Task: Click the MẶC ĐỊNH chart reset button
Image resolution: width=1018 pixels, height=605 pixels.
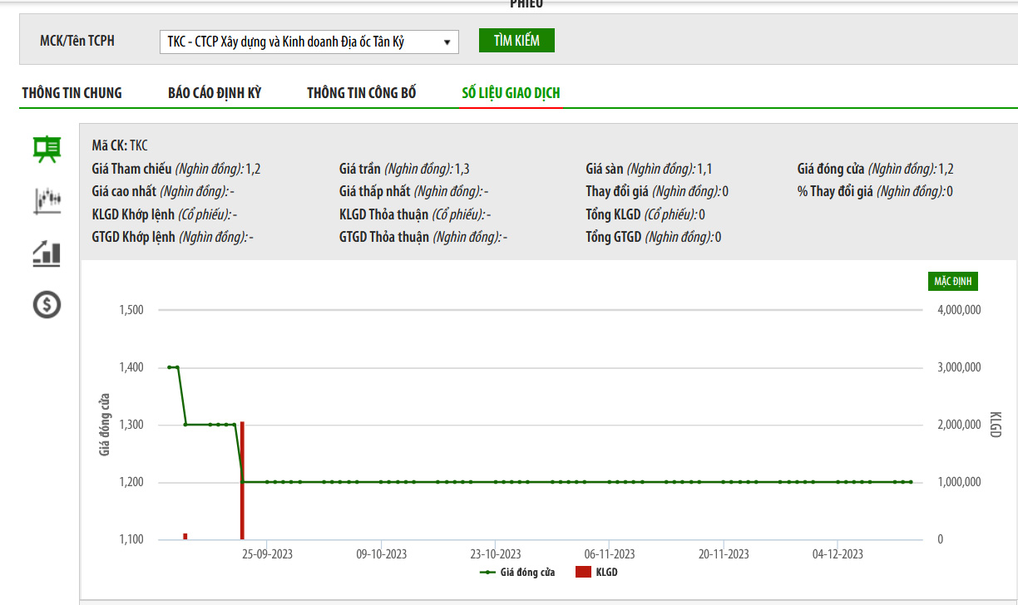Action: (953, 281)
